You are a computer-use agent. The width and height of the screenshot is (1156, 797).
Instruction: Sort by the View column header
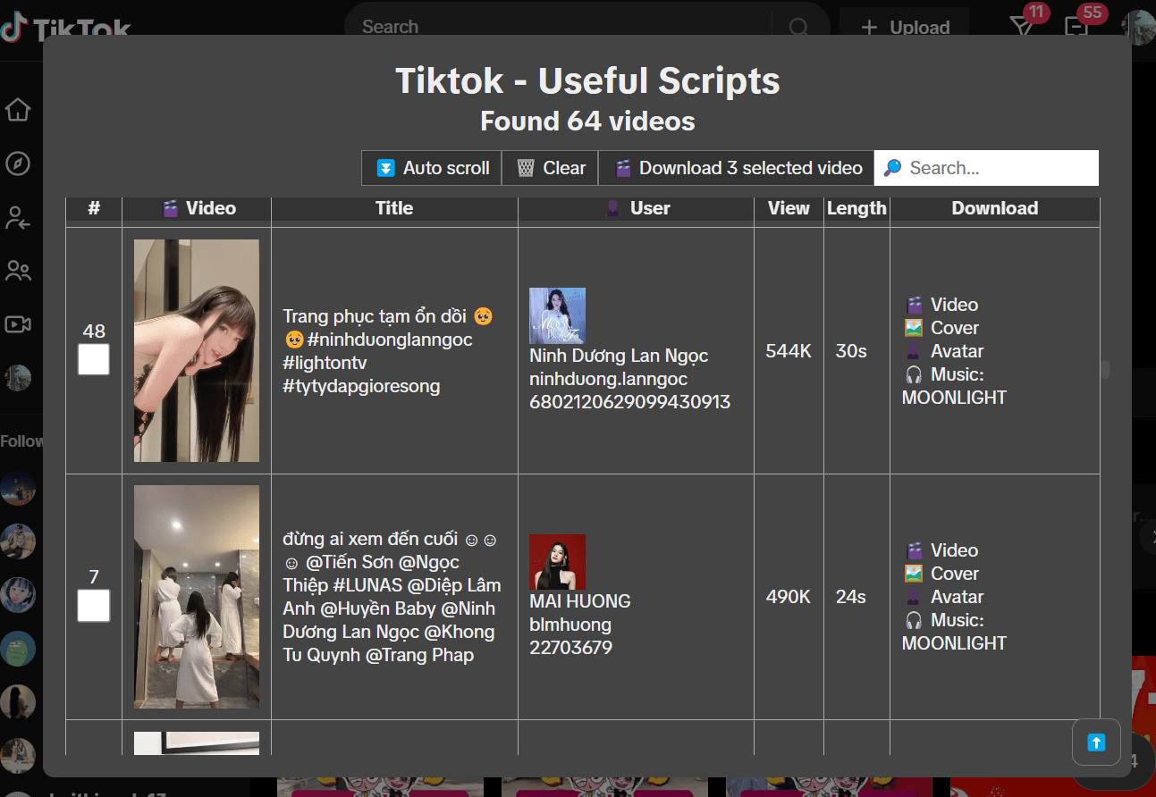click(789, 208)
